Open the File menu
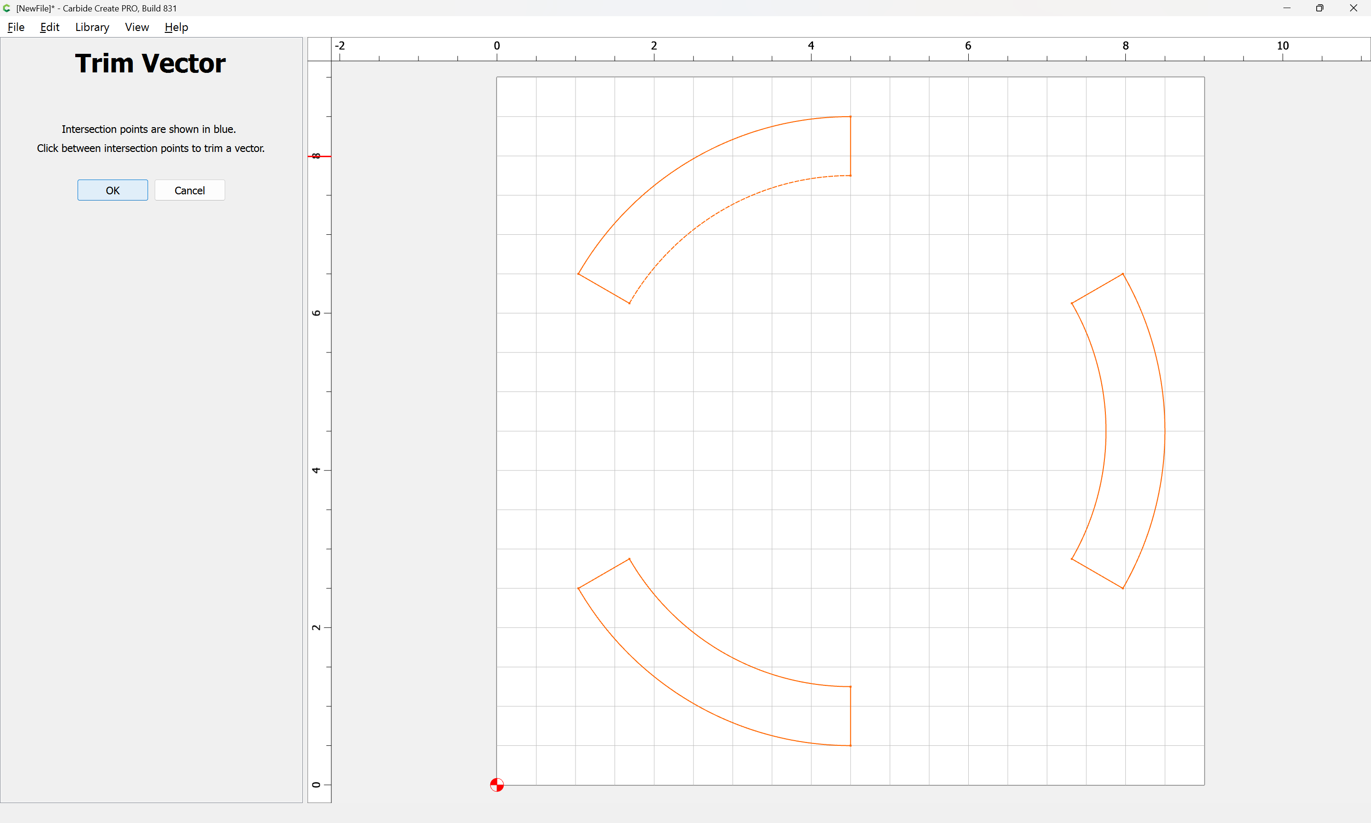Viewport: 1371px width, 823px height. coord(16,27)
